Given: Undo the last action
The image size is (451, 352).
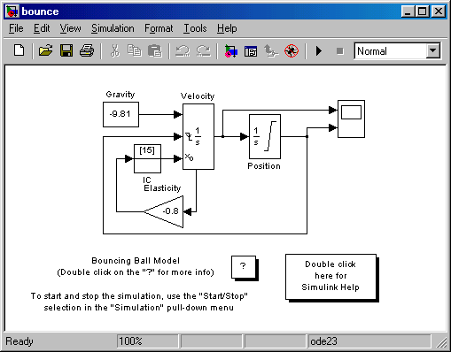Looking at the screenshot, I should [x=183, y=50].
